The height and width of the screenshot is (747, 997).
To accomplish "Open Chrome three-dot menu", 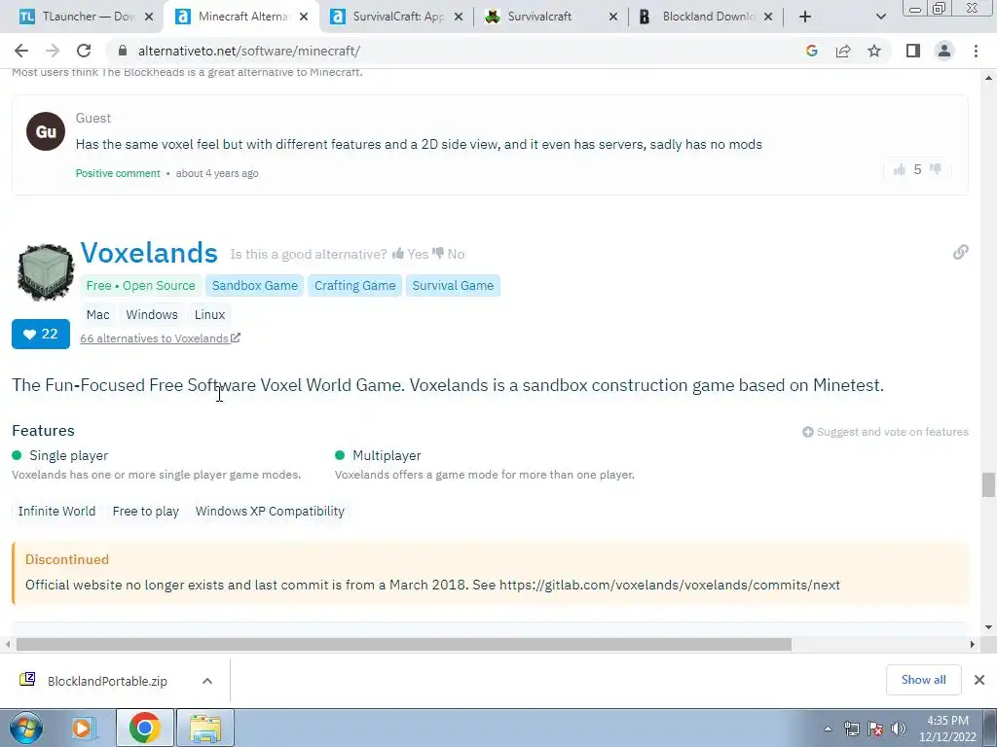I will click(976, 51).
